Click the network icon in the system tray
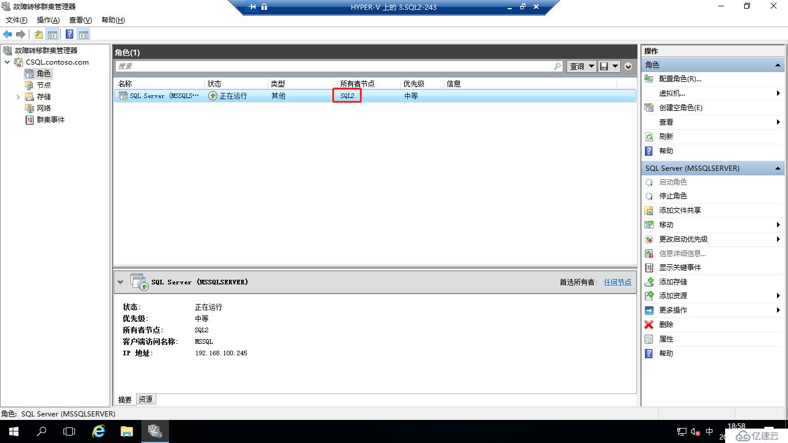This screenshot has width=788, height=443. pyautogui.click(x=682, y=431)
